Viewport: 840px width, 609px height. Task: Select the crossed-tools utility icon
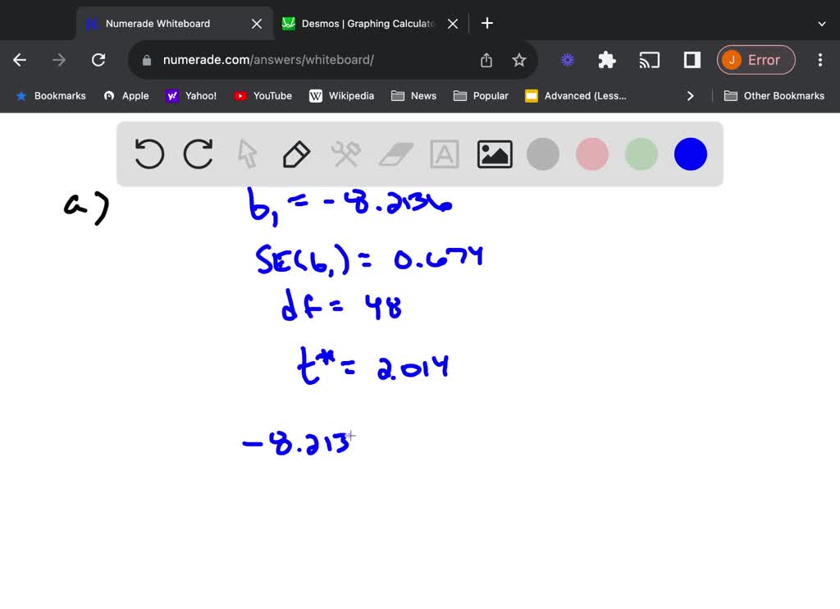345,153
